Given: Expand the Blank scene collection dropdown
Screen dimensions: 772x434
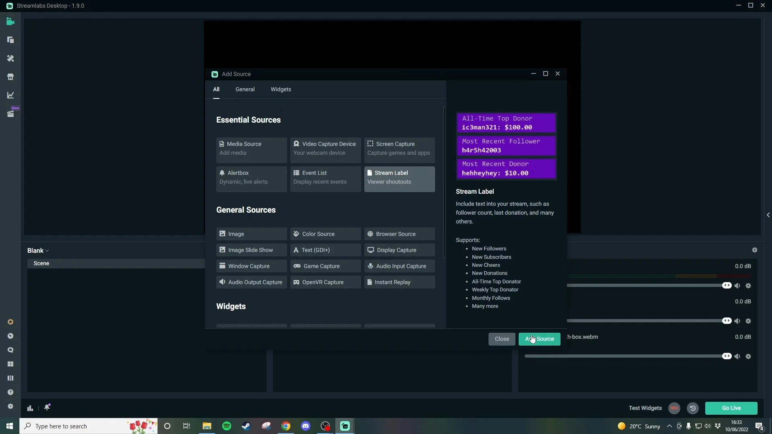Looking at the screenshot, I should click(x=38, y=250).
